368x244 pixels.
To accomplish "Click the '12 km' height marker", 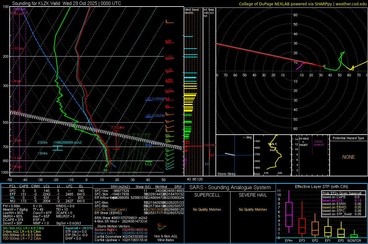I will [x=18, y=48].
